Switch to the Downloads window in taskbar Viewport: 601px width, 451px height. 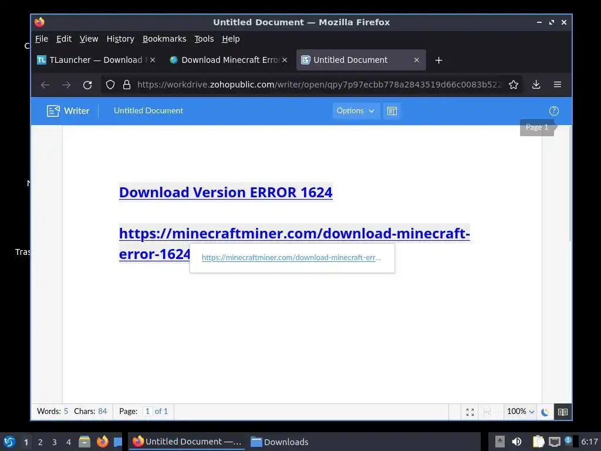(x=279, y=442)
